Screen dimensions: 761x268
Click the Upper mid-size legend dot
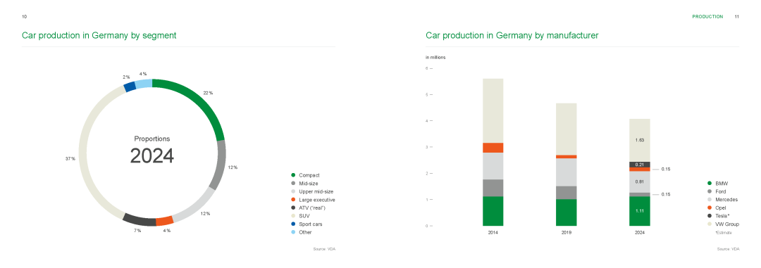pyautogui.click(x=293, y=191)
